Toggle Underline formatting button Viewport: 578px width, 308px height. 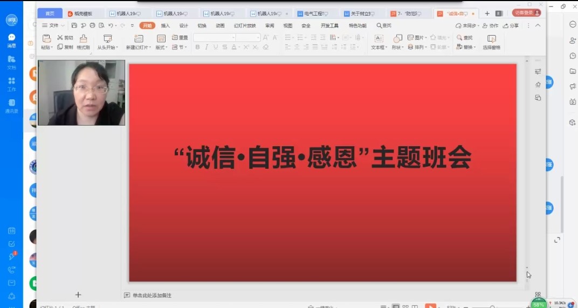pyautogui.click(x=216, y=47)
